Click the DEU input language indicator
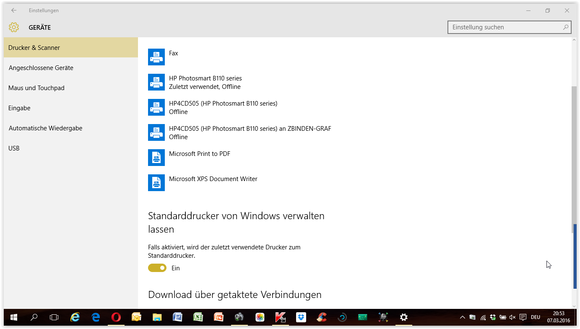Screen dimensions: 580x329 tap(536, 317)
